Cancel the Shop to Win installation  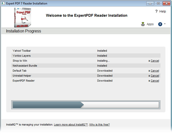(x=155, y=61)
